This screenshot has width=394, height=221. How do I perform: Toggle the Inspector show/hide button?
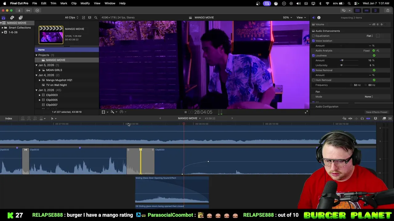click(x=375, y=10)
